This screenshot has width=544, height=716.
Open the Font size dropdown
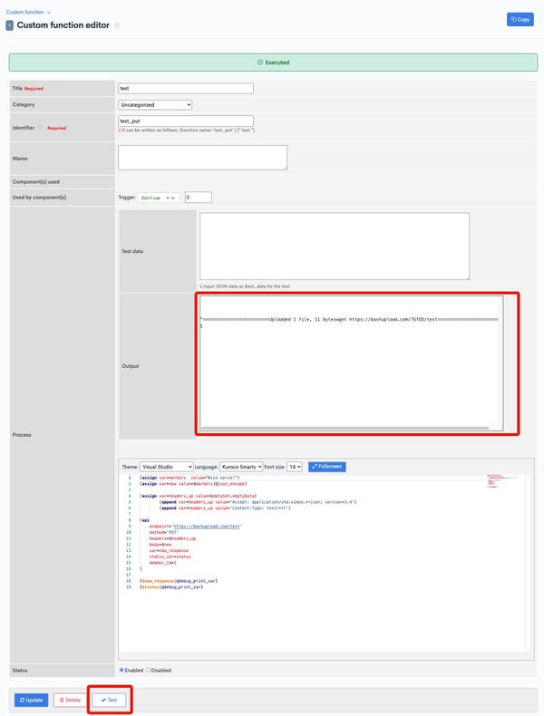pyautogui.click(x=295, y=467)
